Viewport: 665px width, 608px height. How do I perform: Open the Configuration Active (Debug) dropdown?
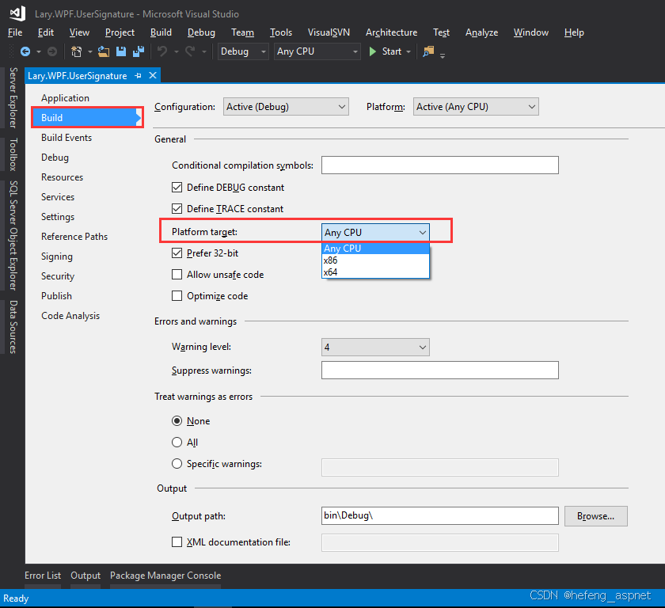(286, 107)
